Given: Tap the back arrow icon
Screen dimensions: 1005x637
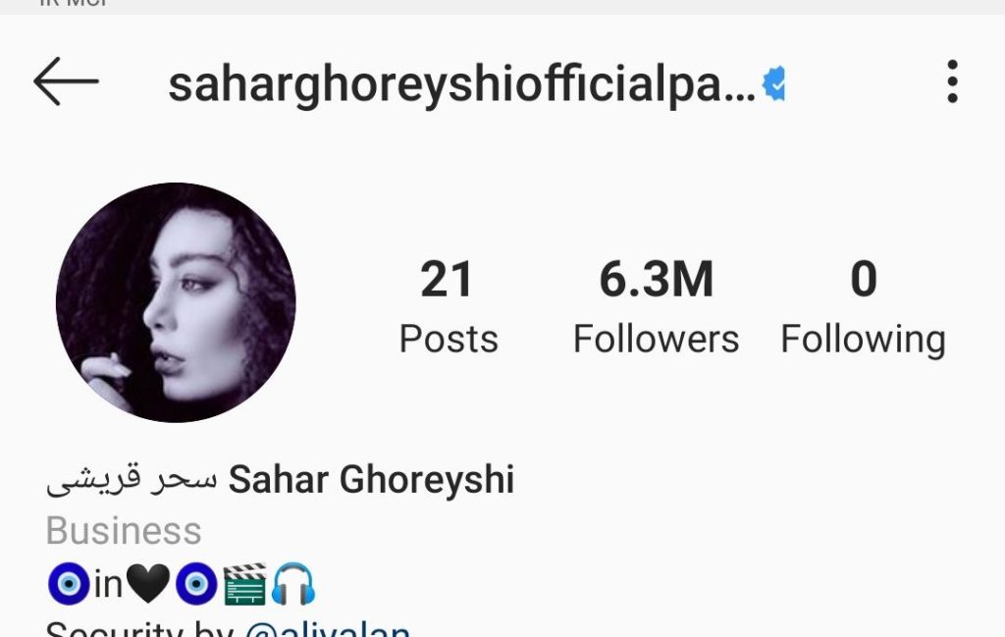Looking at the screenshot, I should [66, 81].
